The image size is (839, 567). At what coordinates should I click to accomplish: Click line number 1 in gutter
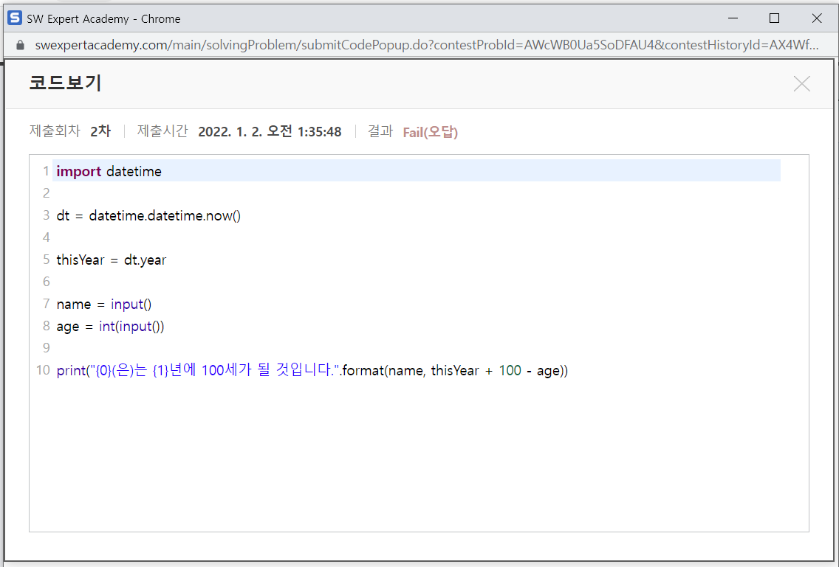[x=46, y=171]
